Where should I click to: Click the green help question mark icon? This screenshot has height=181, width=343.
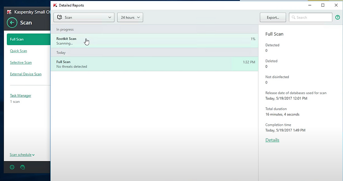click(338, 17)
